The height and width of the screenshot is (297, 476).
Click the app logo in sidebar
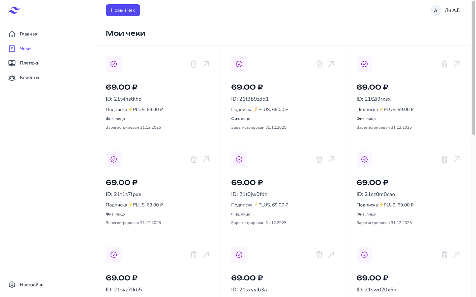tap(14, 10)
